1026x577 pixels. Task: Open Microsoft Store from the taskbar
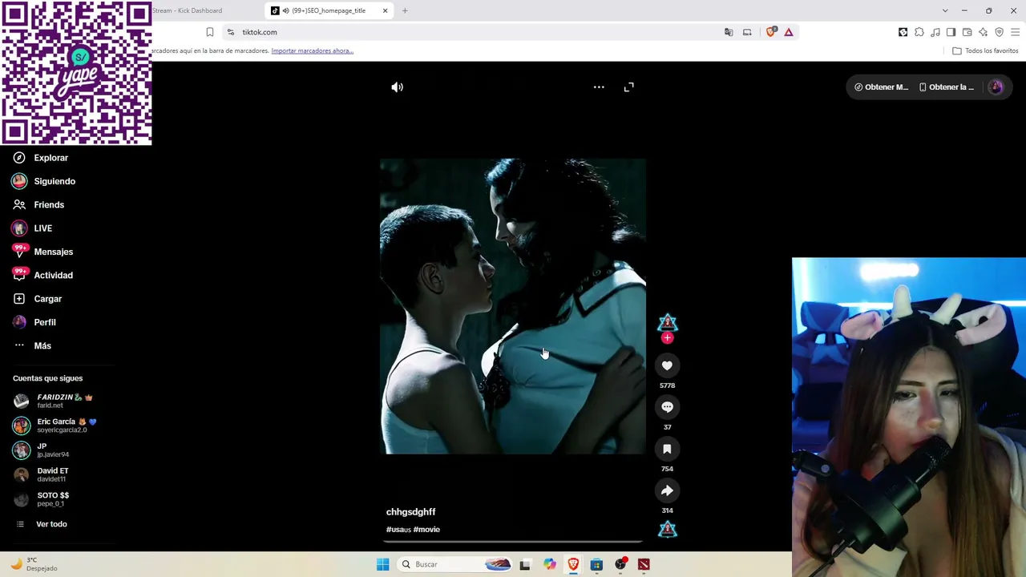[x=596, y=564]
